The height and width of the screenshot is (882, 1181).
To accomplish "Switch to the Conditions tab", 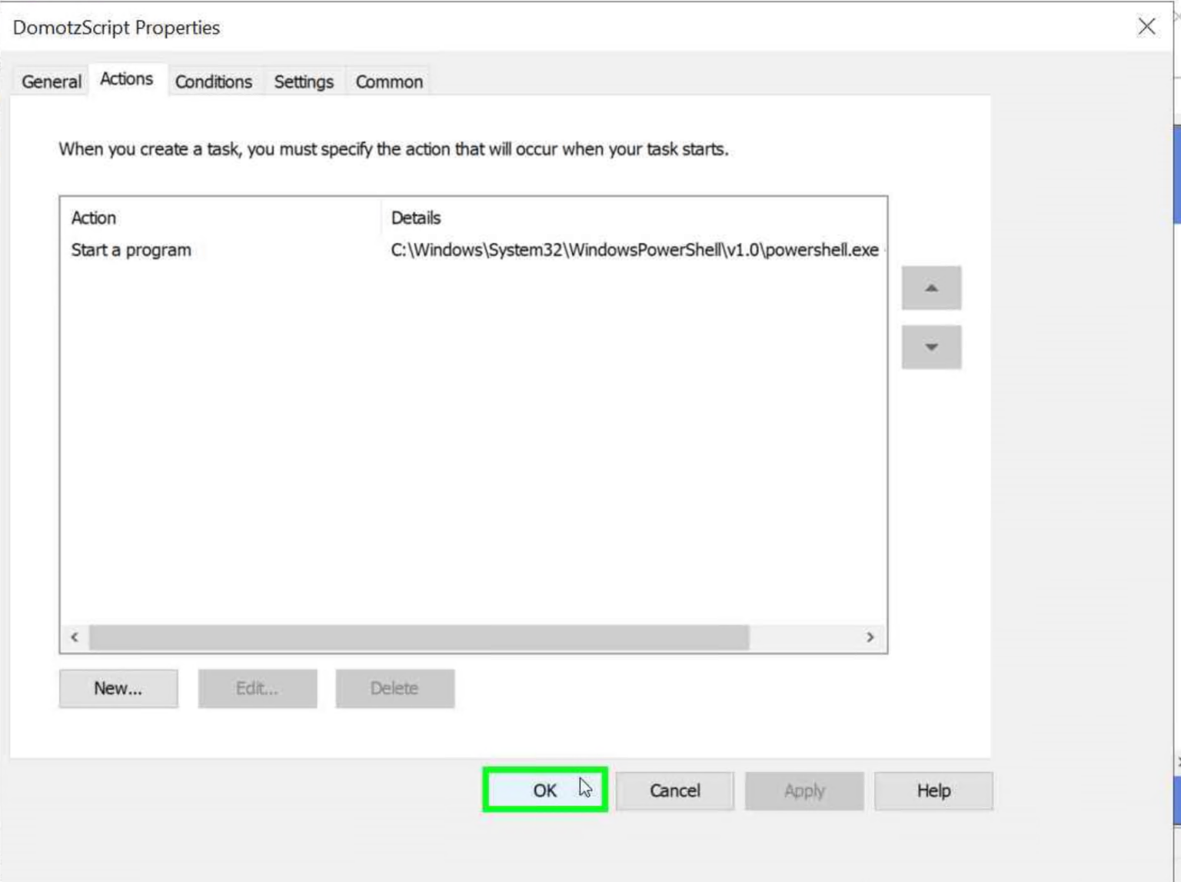I will click(213, 81).
